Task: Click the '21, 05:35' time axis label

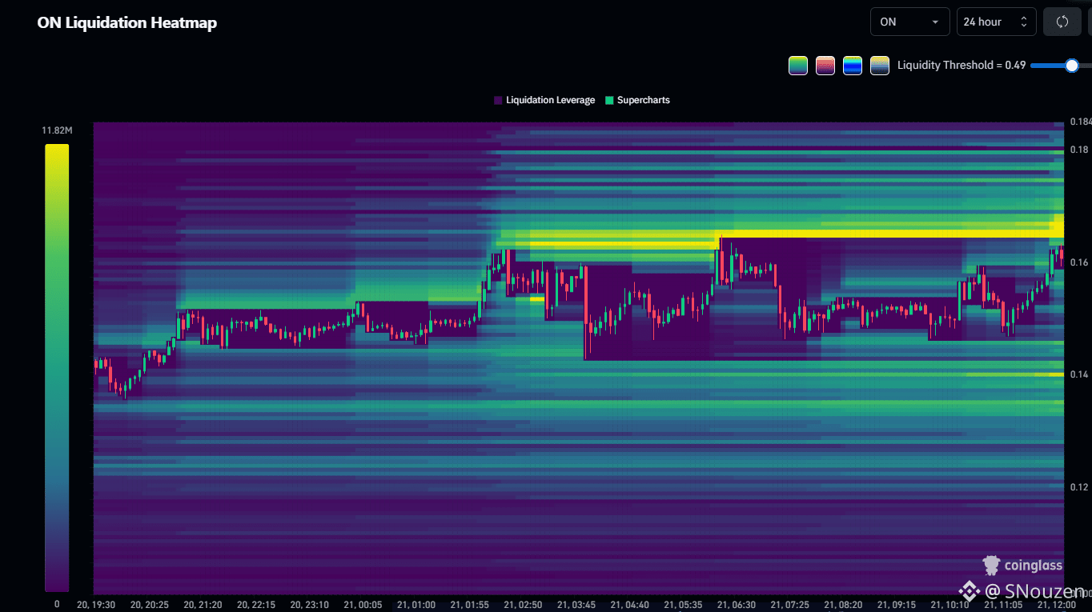Action: click(x=683, y=605)
